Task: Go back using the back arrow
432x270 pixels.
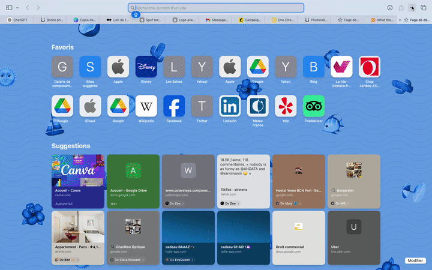Action: tap(28, 8)
